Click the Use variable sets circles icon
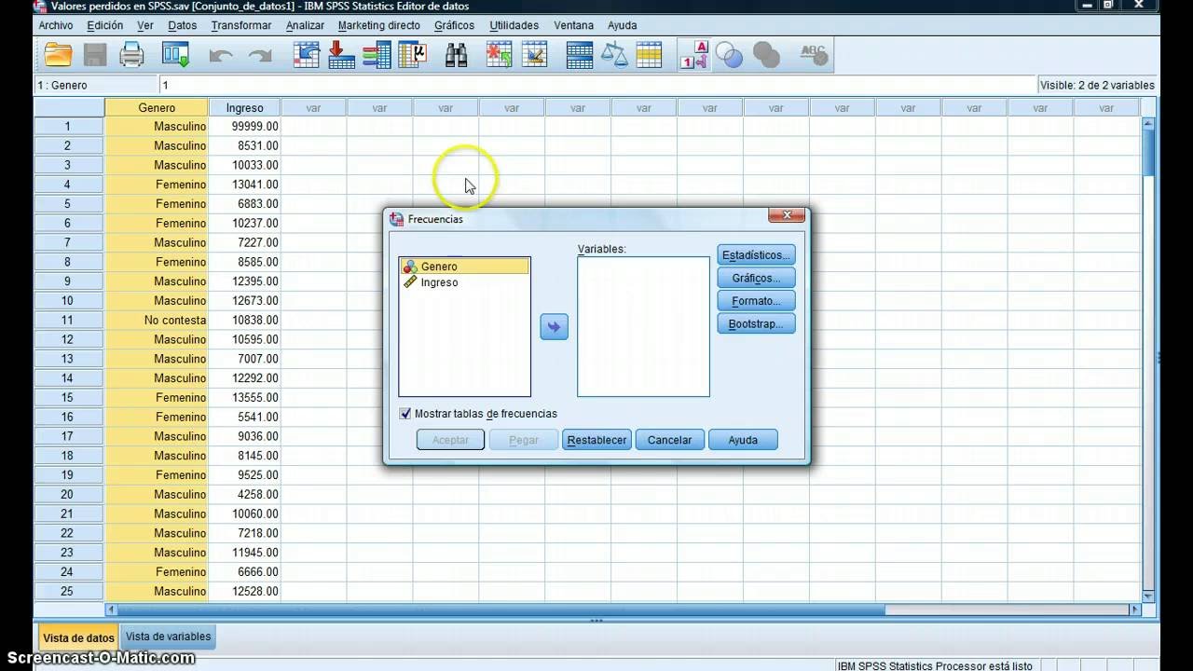Screen dimensions: 1193x671 click(x=729, y=56)
